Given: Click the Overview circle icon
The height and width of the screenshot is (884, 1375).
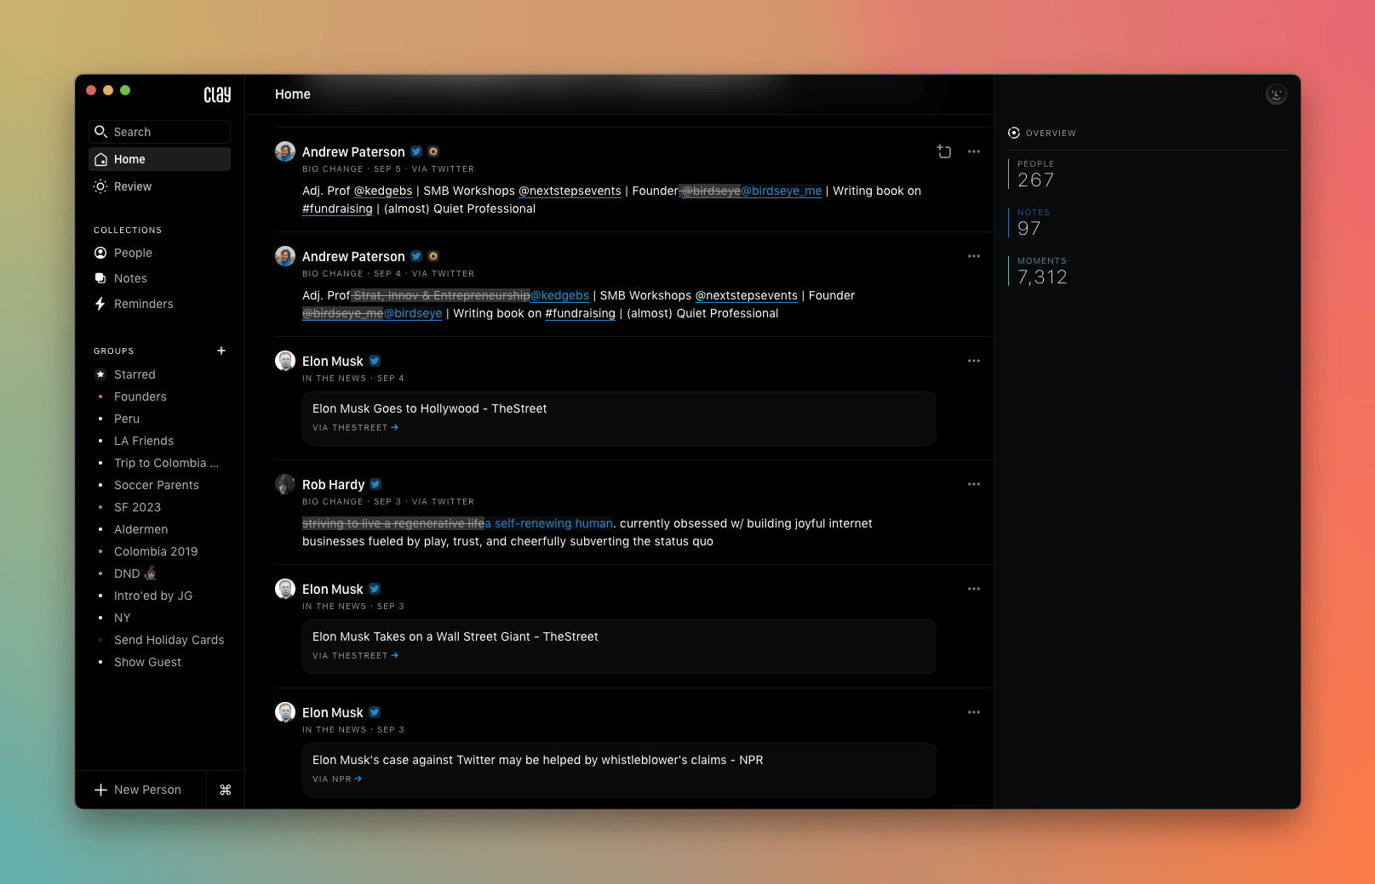Looking at the screenshot, I should 1014,133.
